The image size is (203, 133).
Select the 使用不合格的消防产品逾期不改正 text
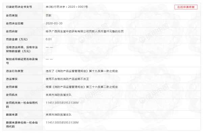(x=67, y=79)
